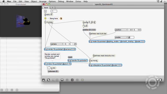Click the fullscreen $1 message box
The width and height of the screenshot is (167, 94).
tap(53, 71)
